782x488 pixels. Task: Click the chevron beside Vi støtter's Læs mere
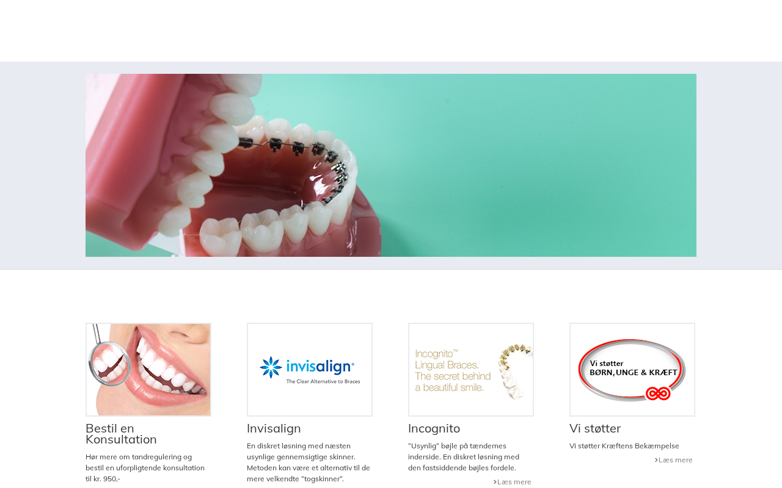coord(656,460)
